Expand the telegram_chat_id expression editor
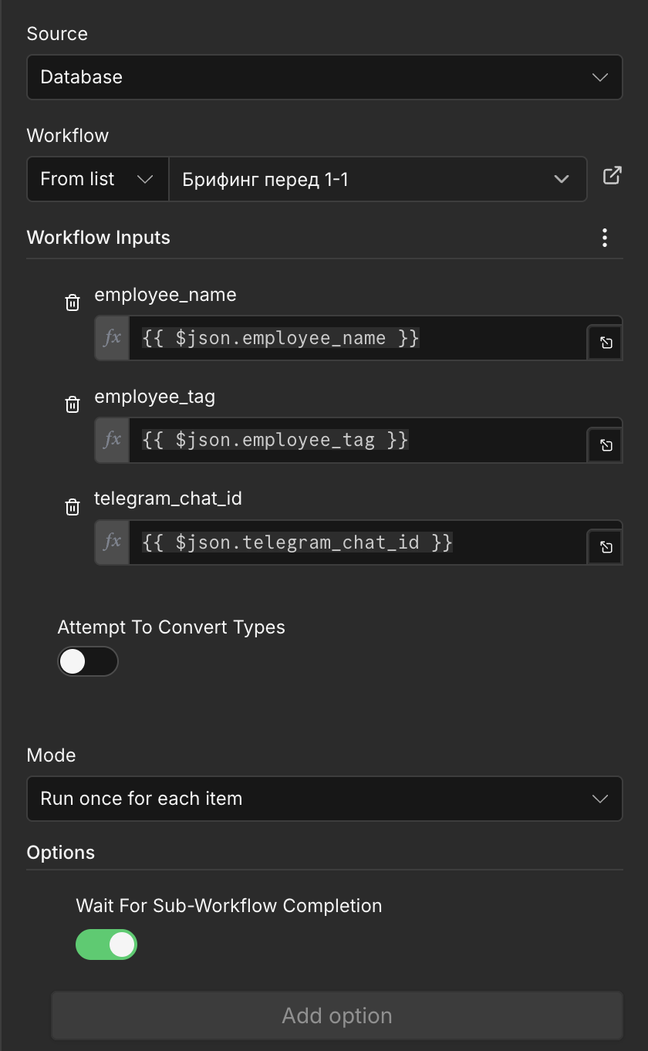This screenshot has height=1051, width=648. [606, 547]
